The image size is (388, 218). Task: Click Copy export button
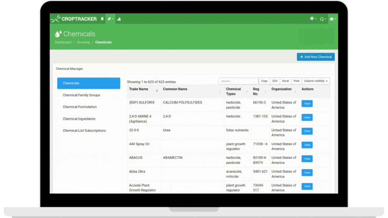click(x=264, y=81)
